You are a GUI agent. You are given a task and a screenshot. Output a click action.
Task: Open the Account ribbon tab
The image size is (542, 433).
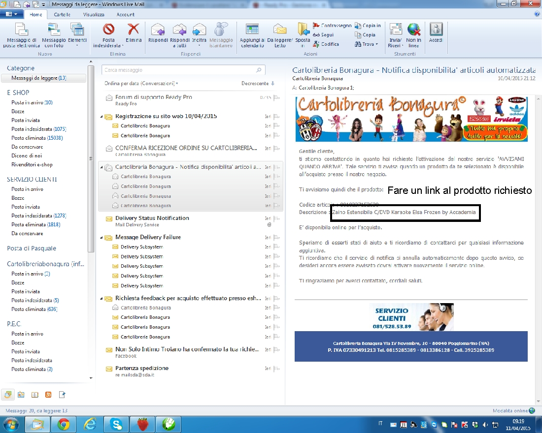pos(126,14)
